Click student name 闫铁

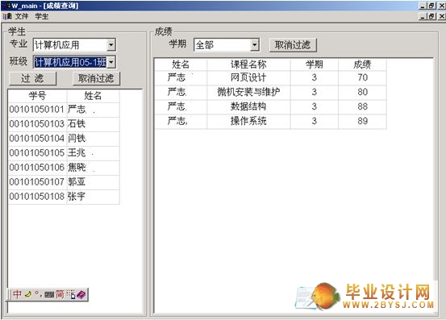pyautogui.click(x=77, y=139)
